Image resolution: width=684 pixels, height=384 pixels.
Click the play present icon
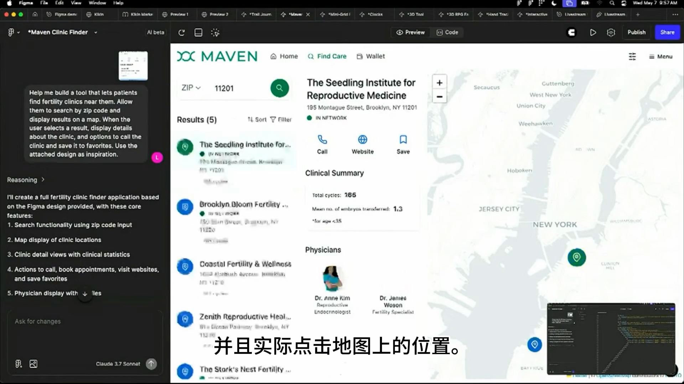coord(593,32)
